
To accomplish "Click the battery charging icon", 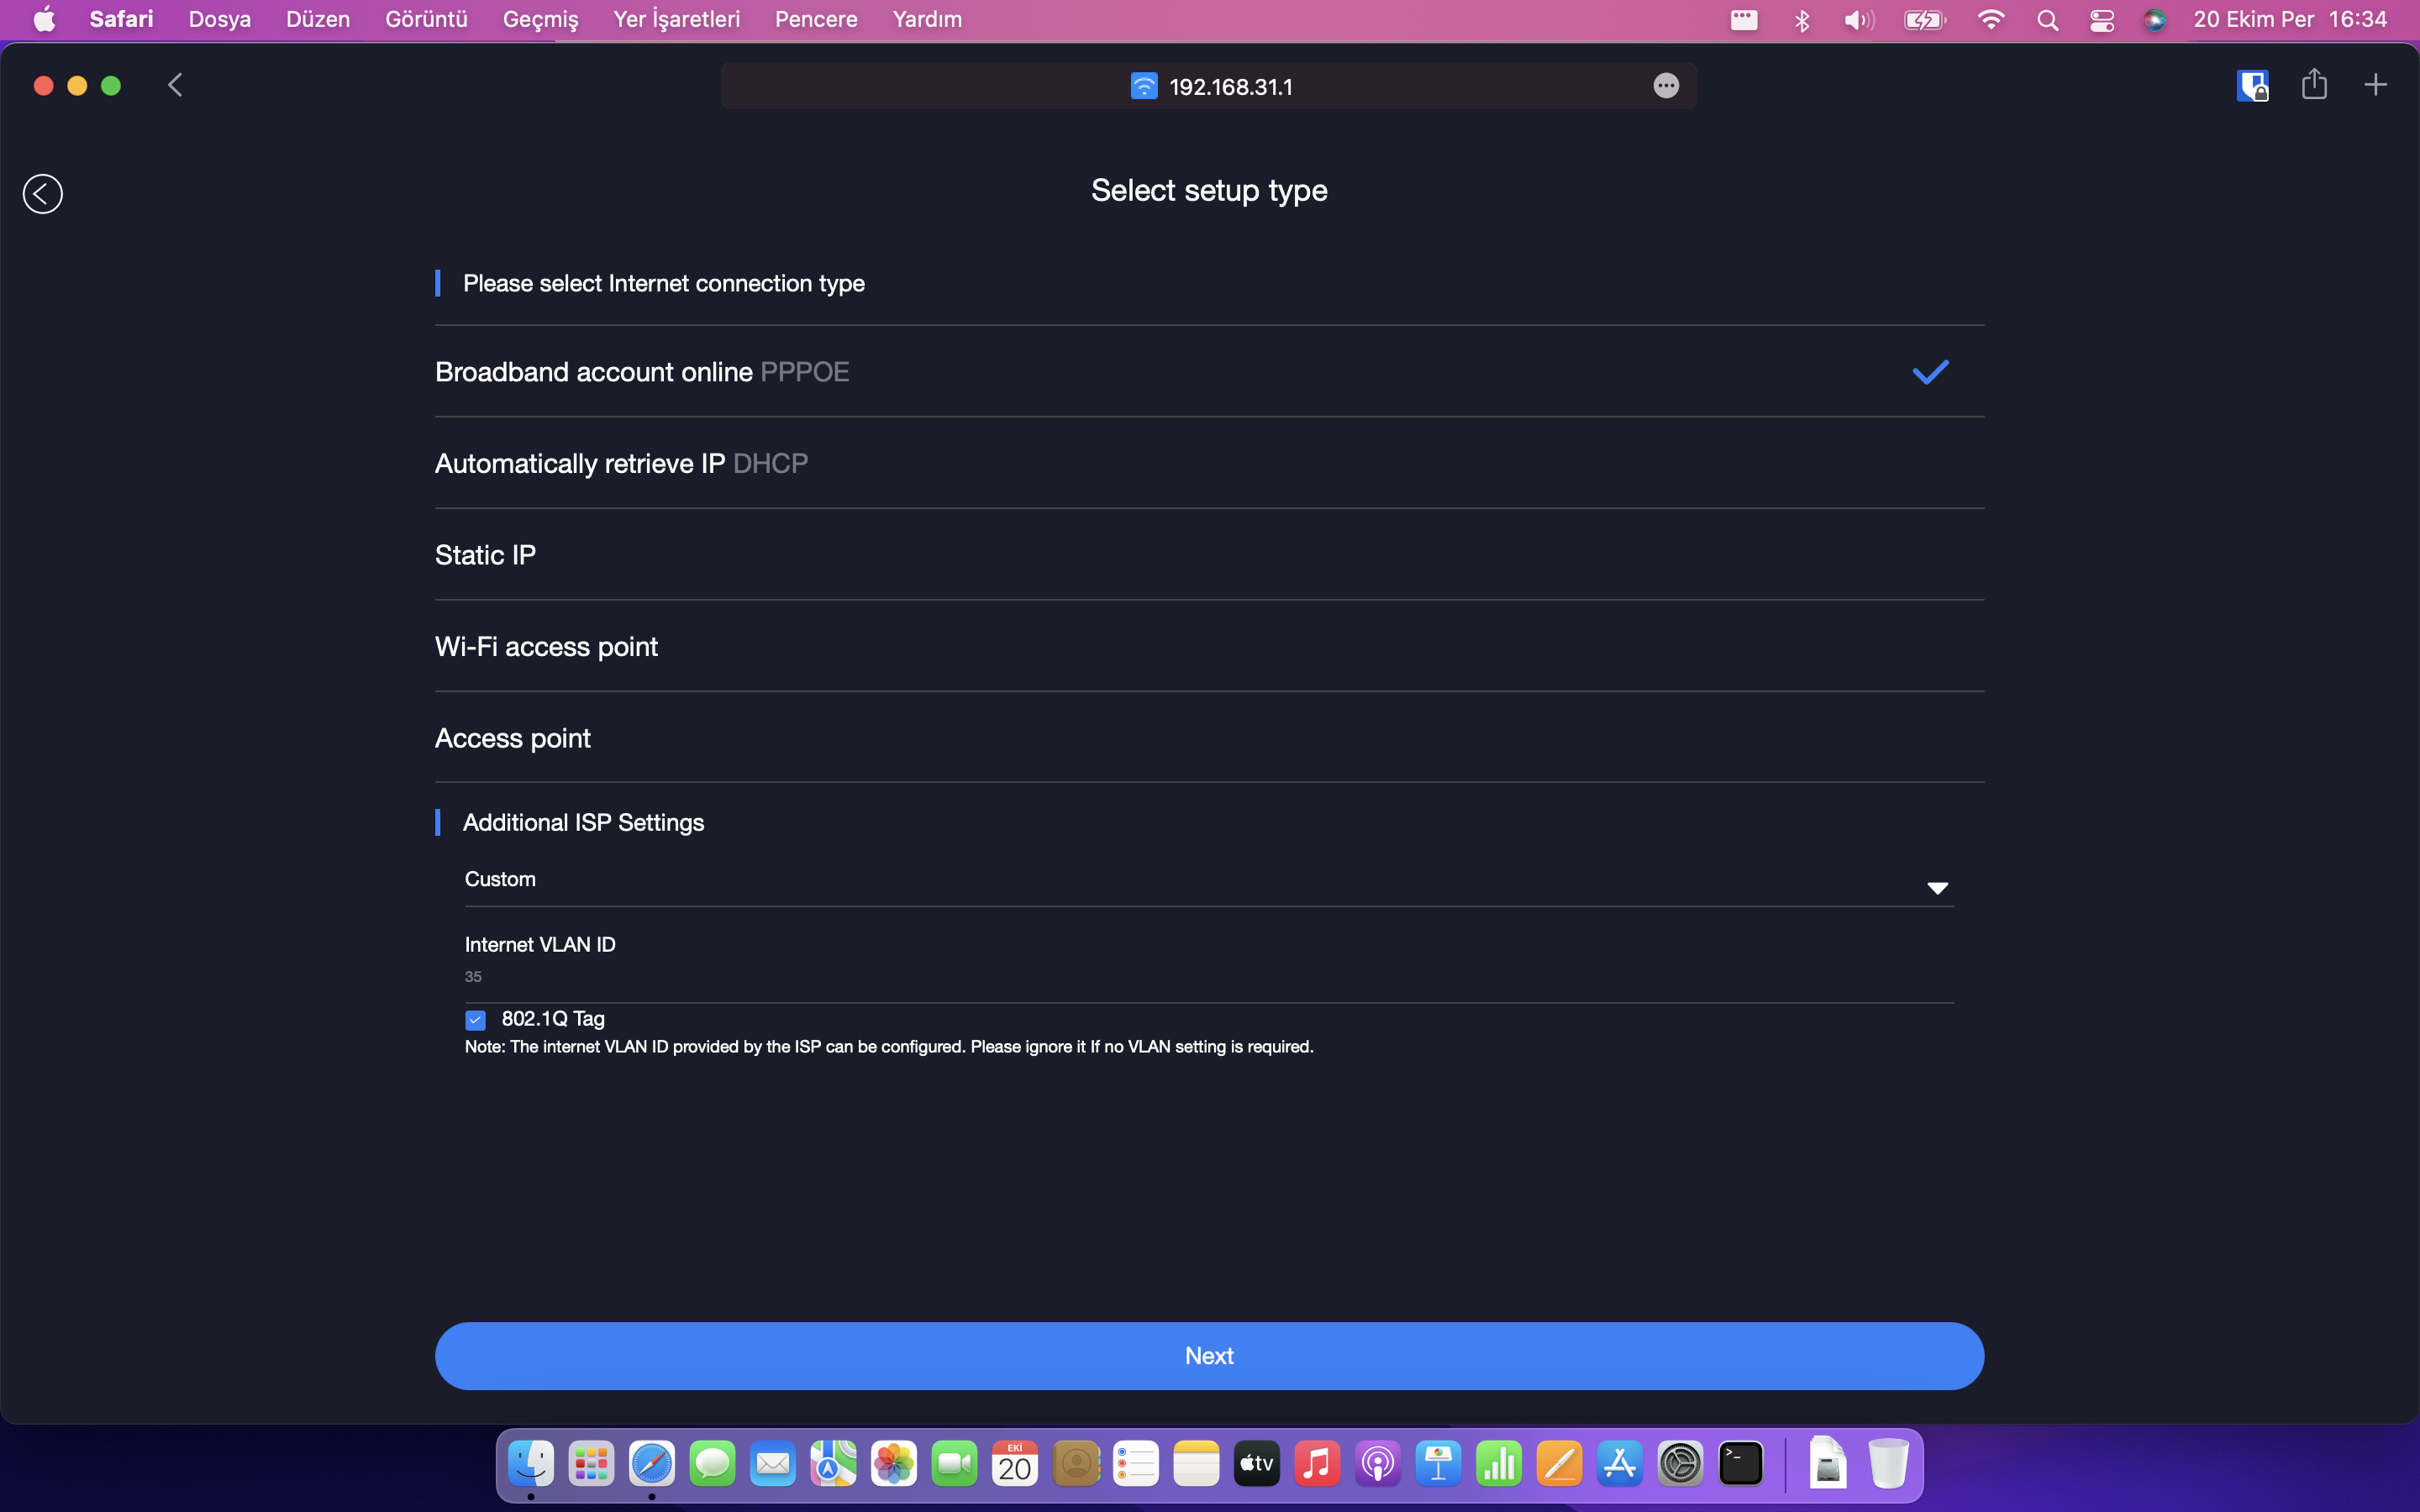I will point(1924,20).
